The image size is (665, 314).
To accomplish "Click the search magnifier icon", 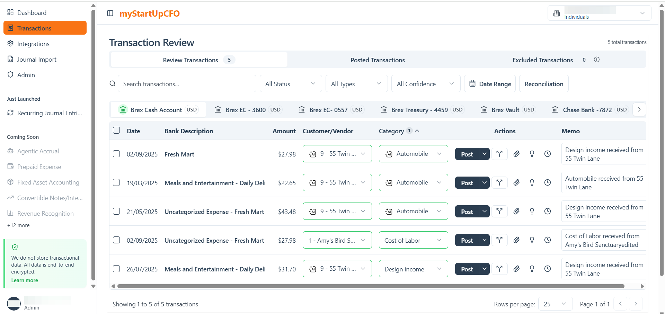I will tap(113, 83).
